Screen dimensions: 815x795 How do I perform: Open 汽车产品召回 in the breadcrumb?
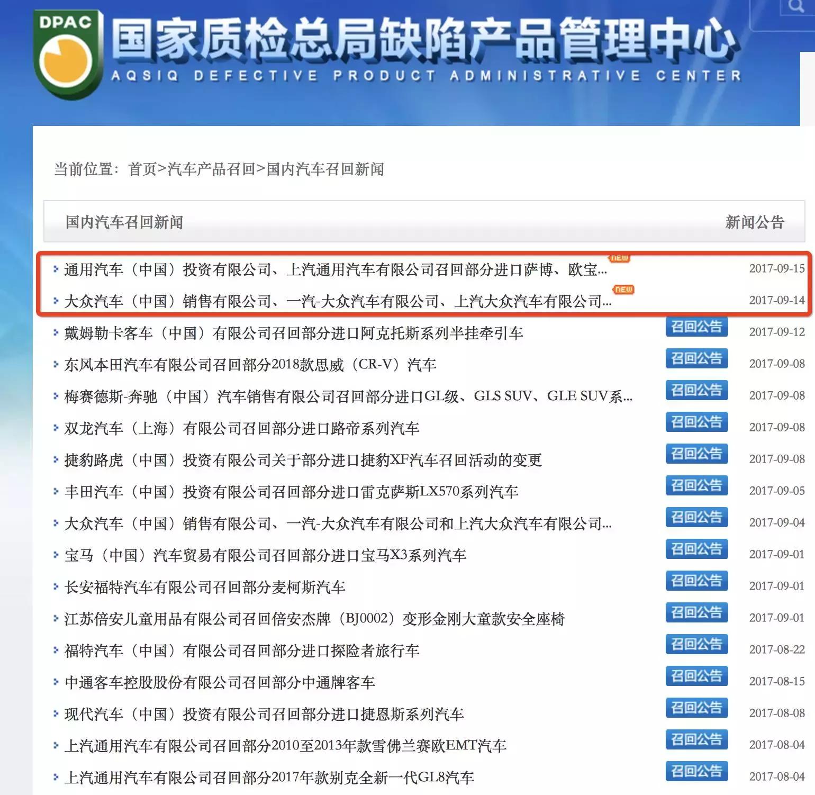point(211,169)
